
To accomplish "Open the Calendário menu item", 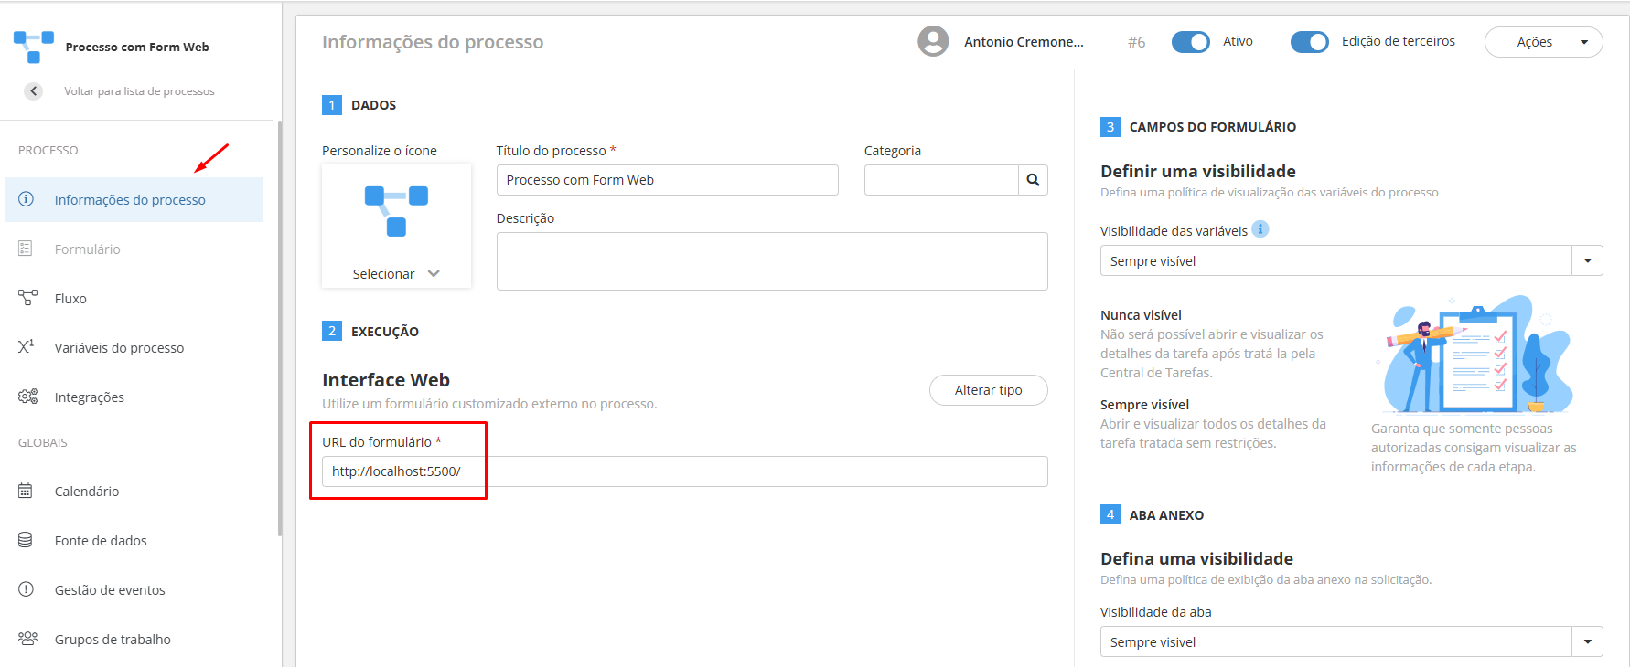I will [x=134, y=491].
